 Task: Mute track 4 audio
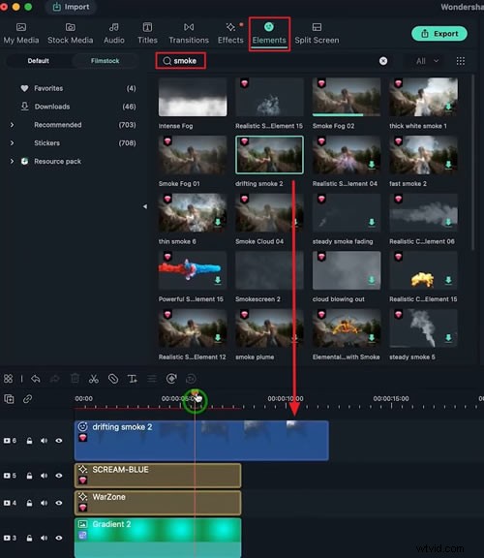tap(44, 503)
